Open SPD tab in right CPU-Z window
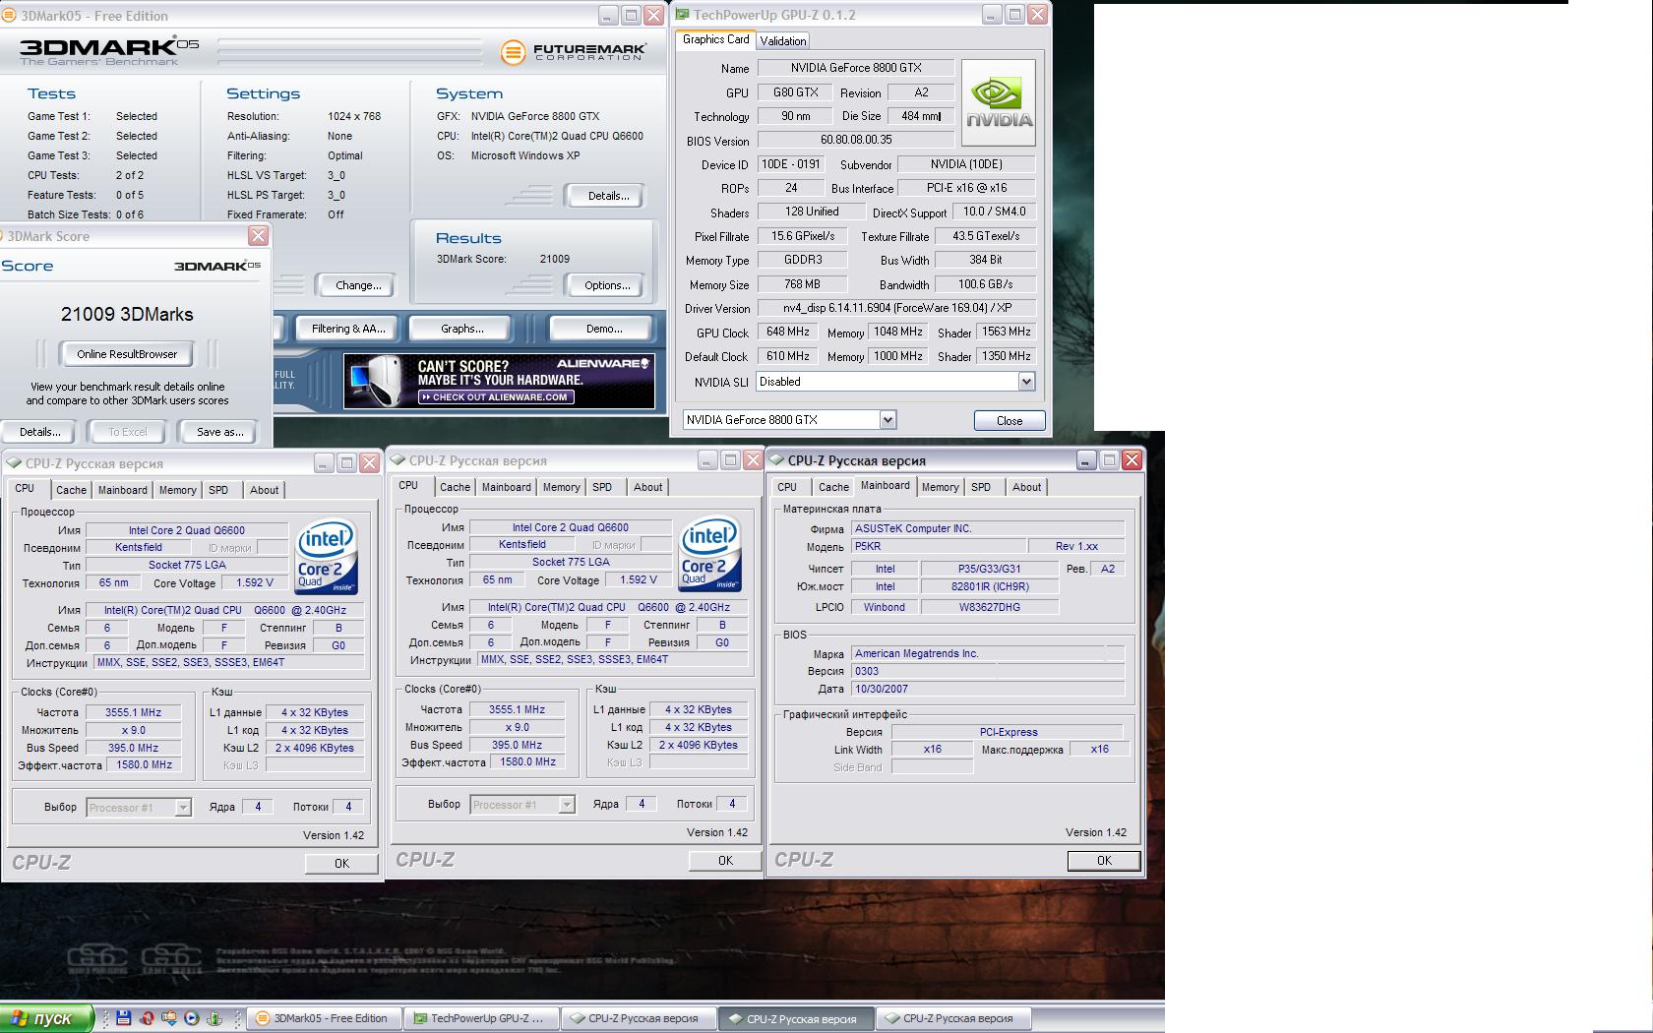 (x=981, y=487)
